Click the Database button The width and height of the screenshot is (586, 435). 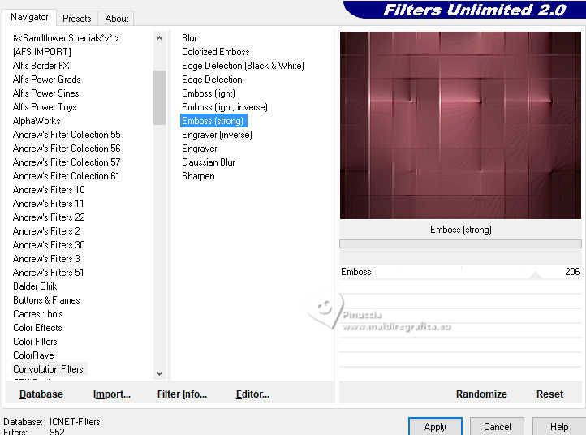click(41, 394)
